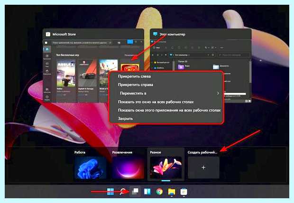Open the Video folder in Этот компьютер
Image resolution: width=294 pixels, height=203 pixels.
coord(184,66)
